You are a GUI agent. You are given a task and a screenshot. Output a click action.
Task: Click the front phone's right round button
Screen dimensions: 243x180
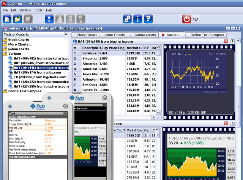(66, 106)
